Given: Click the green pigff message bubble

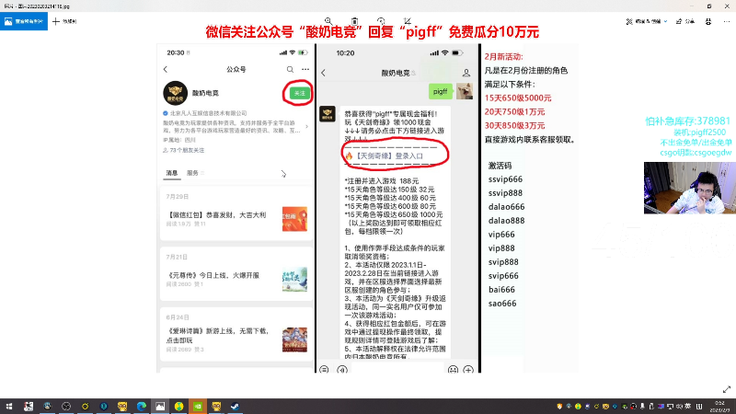Looking at the screenshot, I should pos(441,91).
